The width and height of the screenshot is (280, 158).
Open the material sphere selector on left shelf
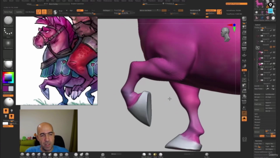pos(8,65)
